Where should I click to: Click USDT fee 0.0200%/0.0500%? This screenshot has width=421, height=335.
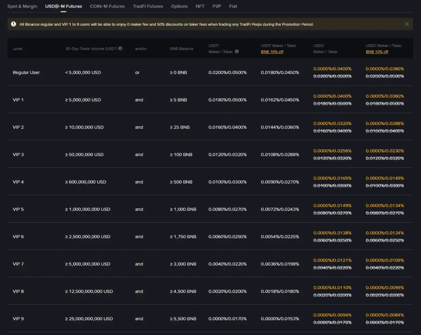227,72
